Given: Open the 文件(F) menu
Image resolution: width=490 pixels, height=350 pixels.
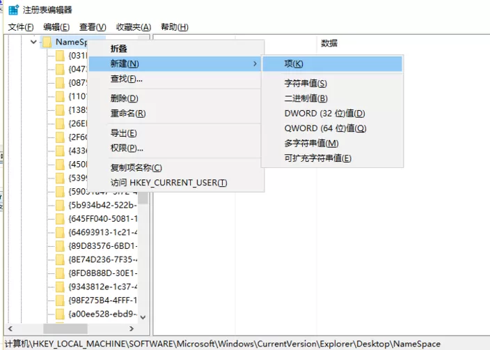Looking at the screenshot, I should (x=21, y=27).
